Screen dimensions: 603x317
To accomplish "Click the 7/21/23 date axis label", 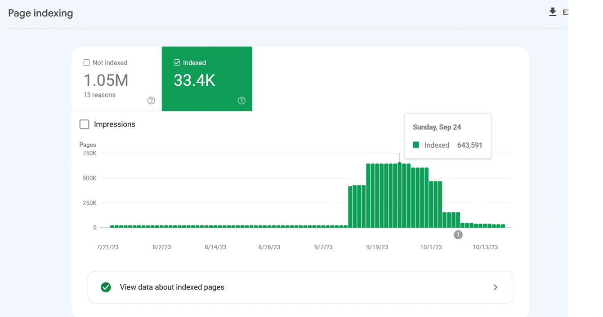I will tap(108, 247).
